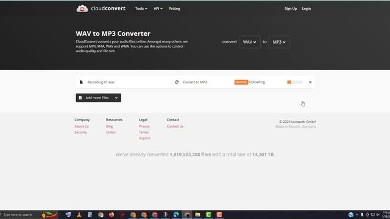390x219 pixels.
Task: Open the Security link
Action: tap(80, 133)
